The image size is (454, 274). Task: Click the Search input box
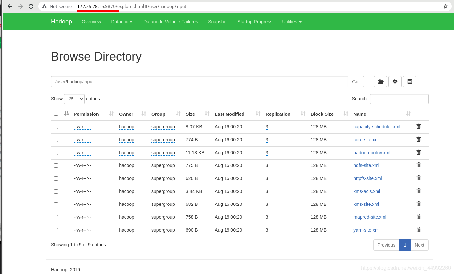pos(399,99)
